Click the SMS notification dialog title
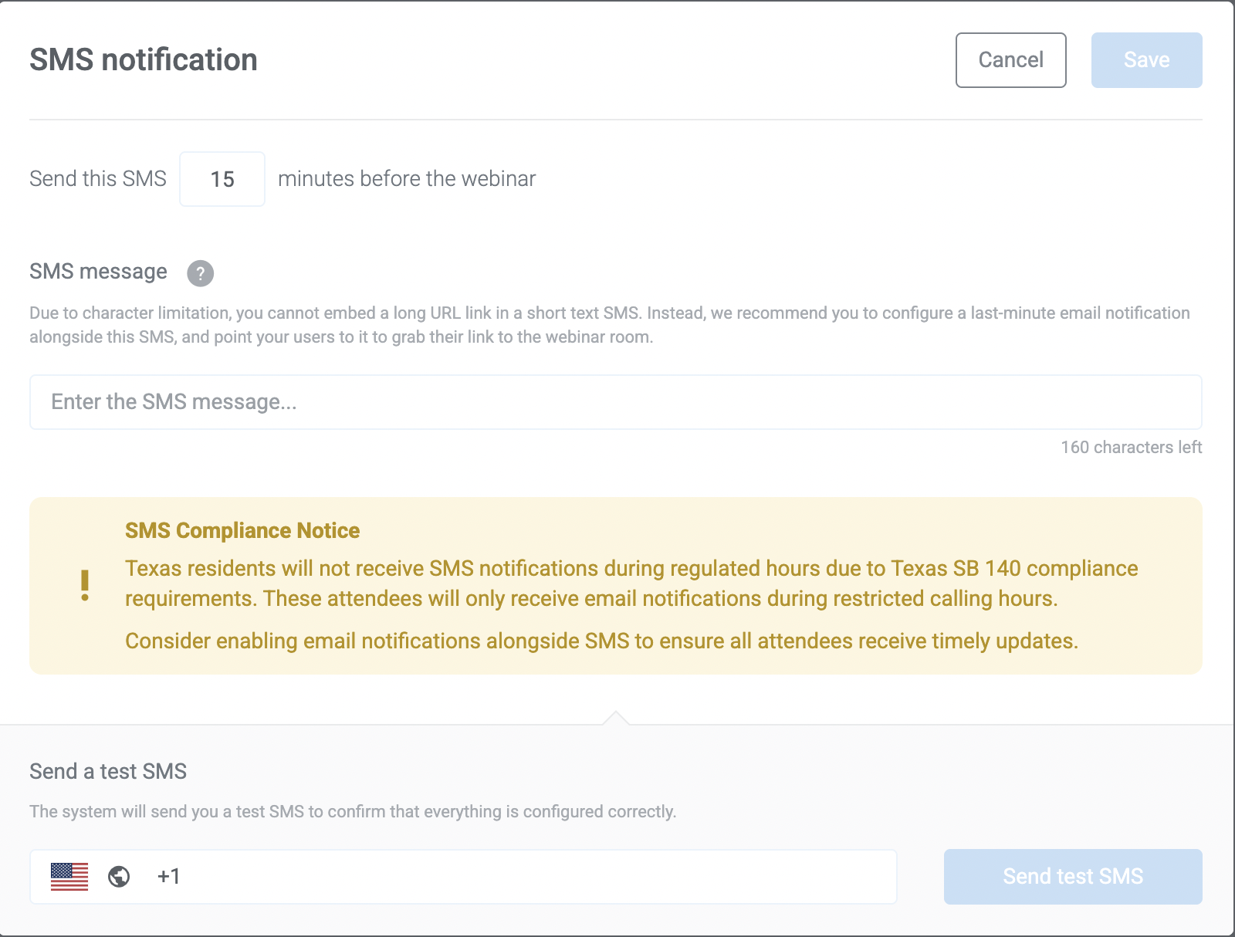Viewport: 1235px width, 937px height. (x=143, y=59)
